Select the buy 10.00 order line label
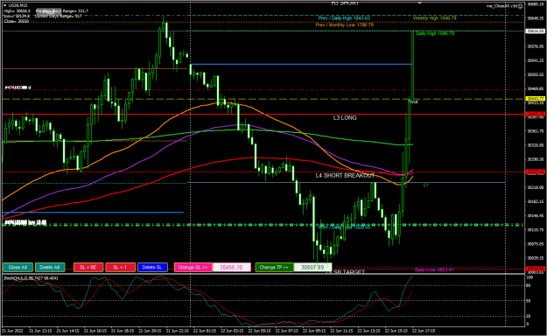 [25, 222]
